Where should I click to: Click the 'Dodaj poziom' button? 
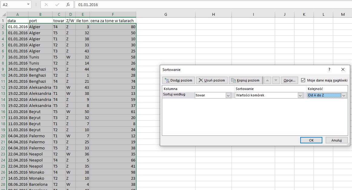[179, 80]
